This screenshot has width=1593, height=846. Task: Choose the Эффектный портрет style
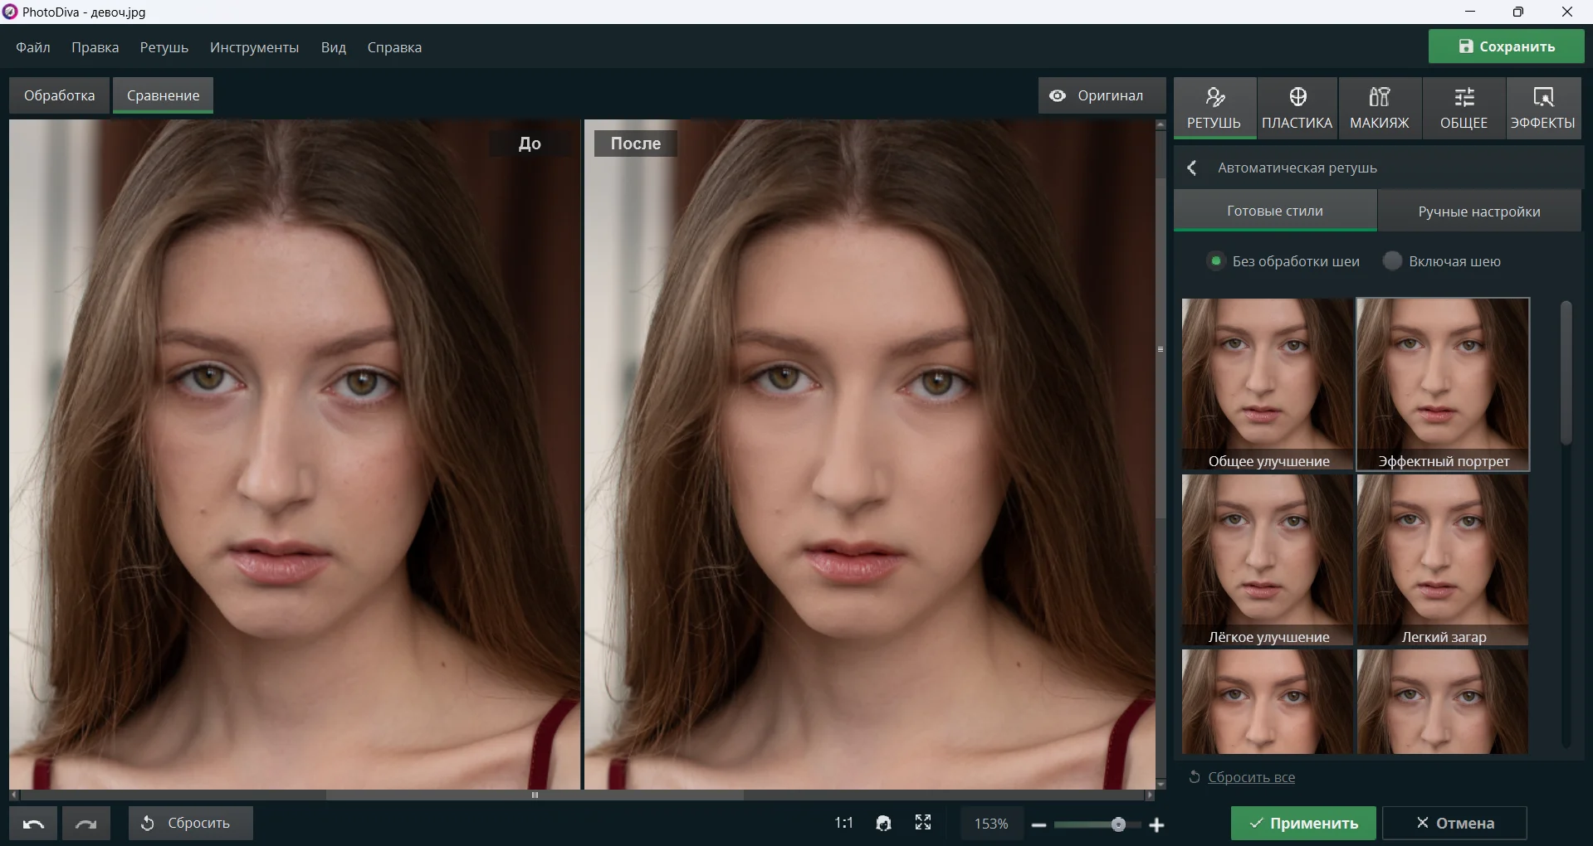point(1443,384)
